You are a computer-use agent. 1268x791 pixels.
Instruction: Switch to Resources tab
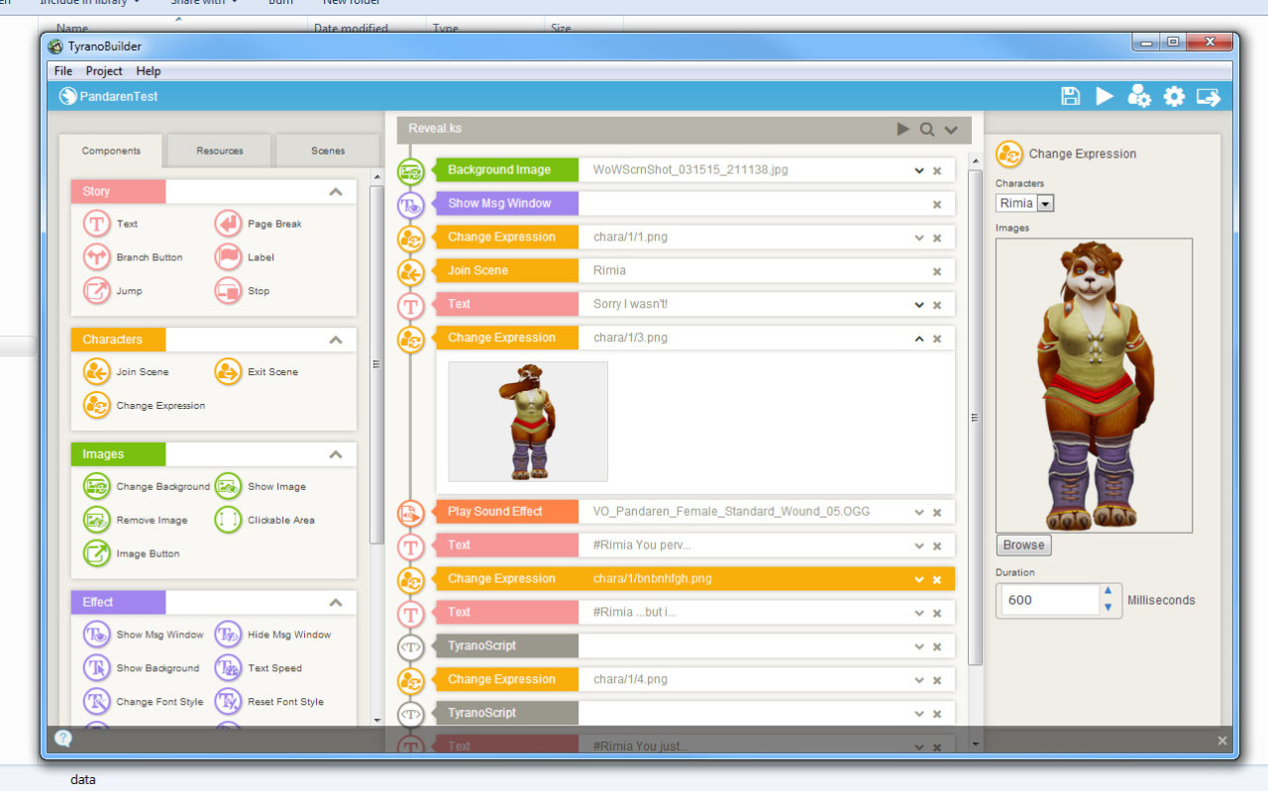220,150
